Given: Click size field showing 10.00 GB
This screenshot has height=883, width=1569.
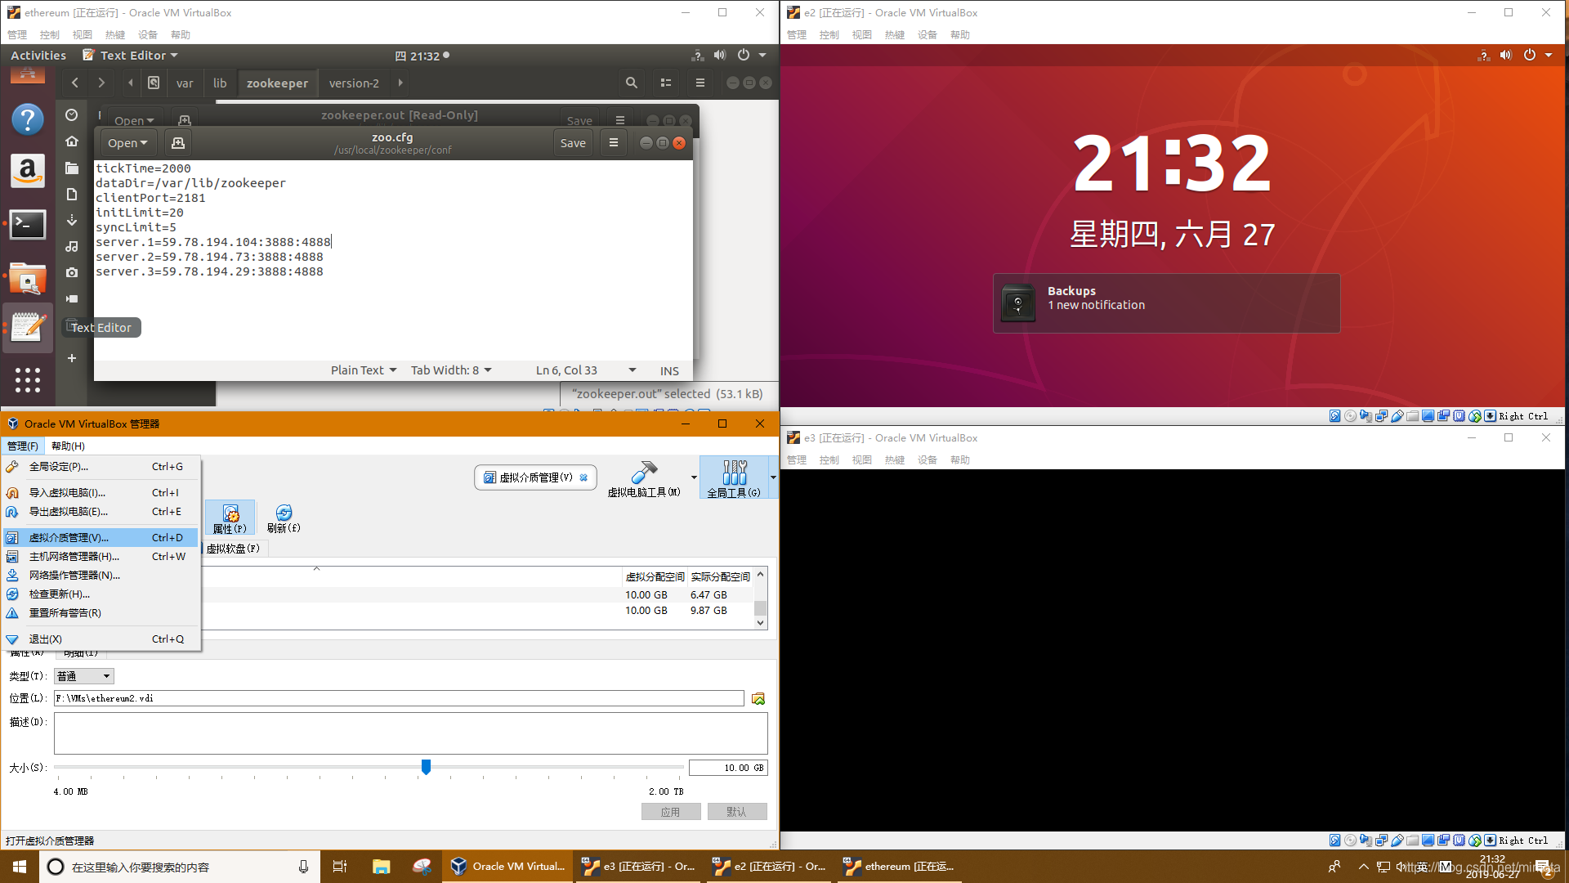Looking at the screenshot, I should [x=728, y=768].
